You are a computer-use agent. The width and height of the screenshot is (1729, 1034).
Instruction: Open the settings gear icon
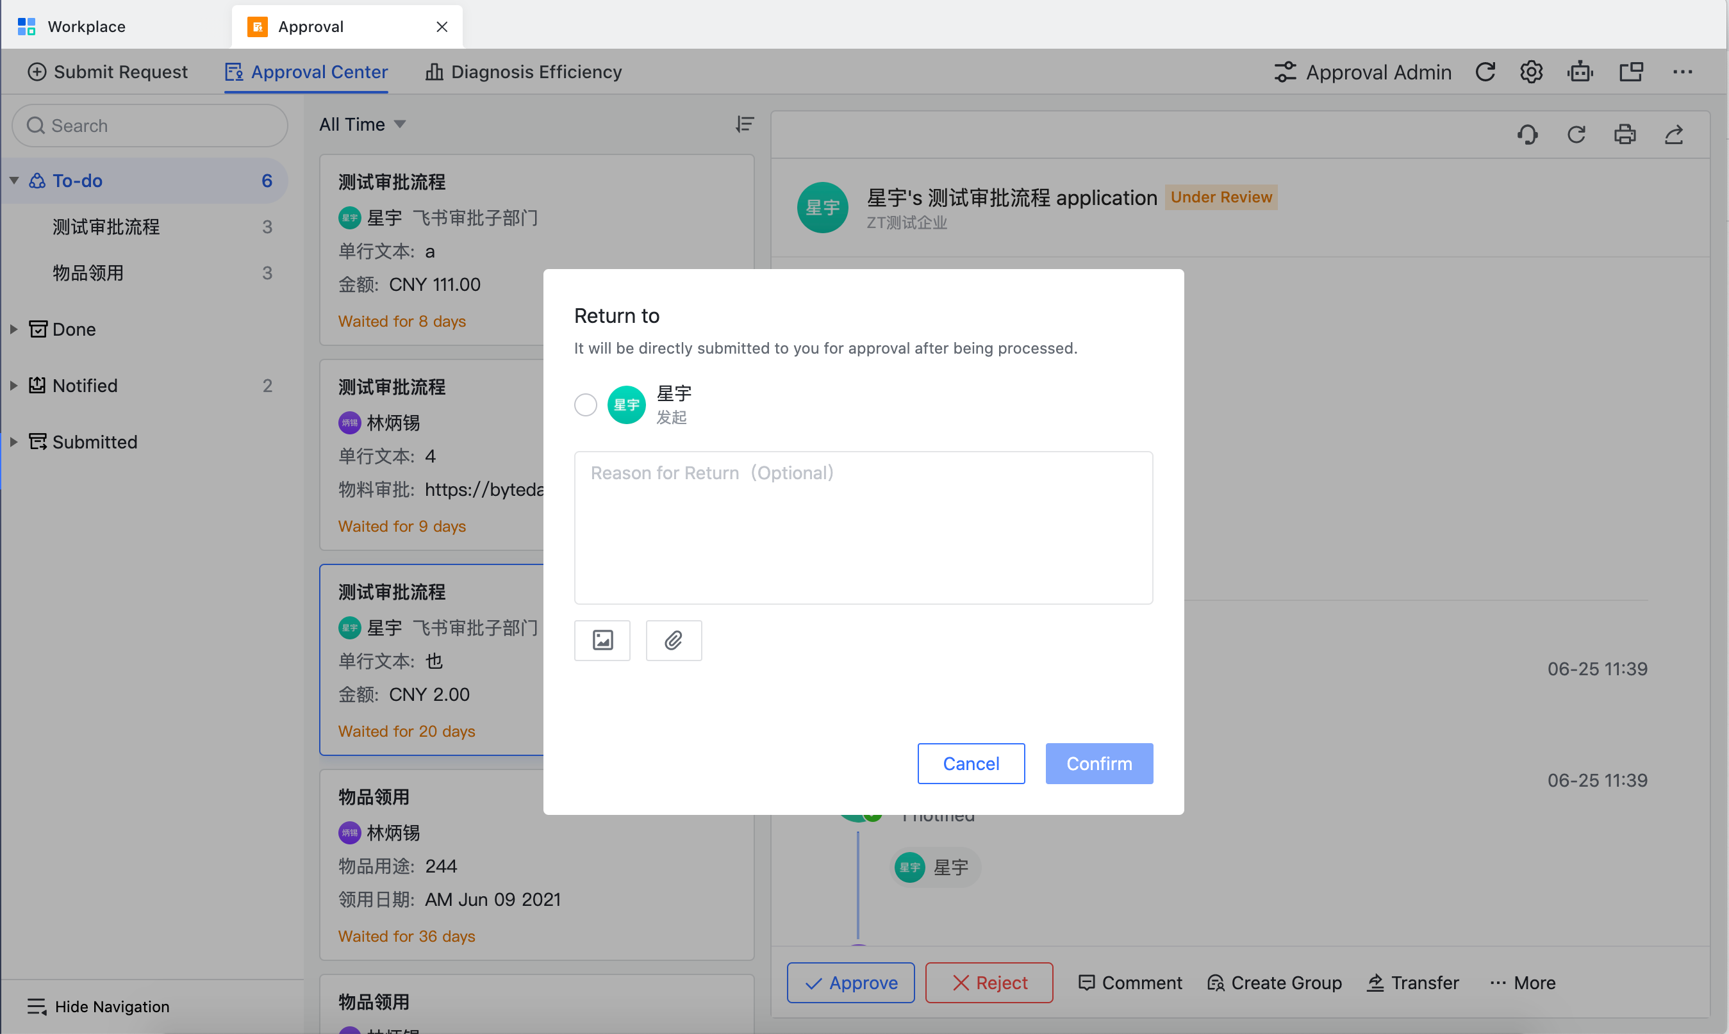(1531, 72)
